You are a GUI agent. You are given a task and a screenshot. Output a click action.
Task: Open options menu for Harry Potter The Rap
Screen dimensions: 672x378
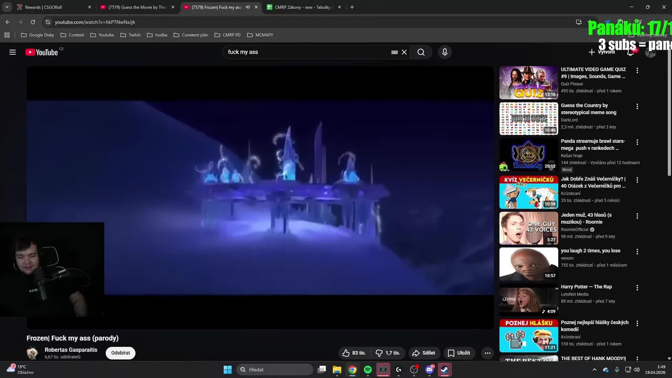pos(637,288)
